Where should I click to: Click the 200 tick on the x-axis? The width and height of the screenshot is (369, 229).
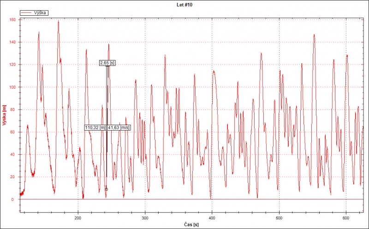[x=78, y=217]
